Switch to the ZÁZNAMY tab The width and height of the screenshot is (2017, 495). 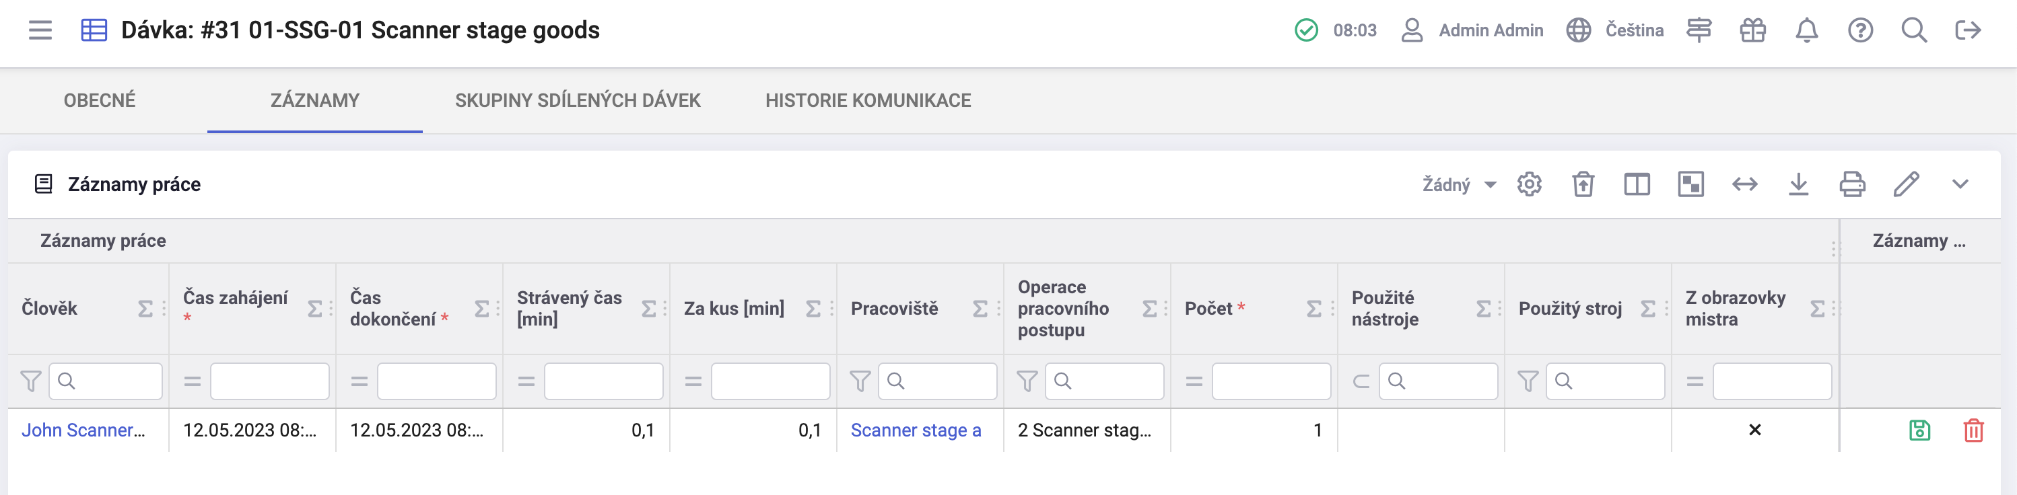pos(315,100)
